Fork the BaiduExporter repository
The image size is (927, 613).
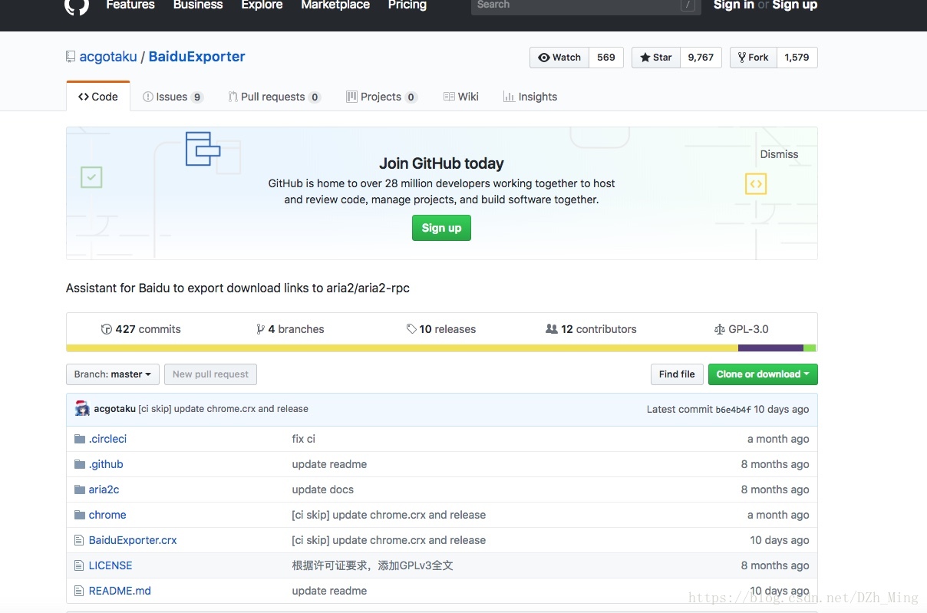click(754, 58)
